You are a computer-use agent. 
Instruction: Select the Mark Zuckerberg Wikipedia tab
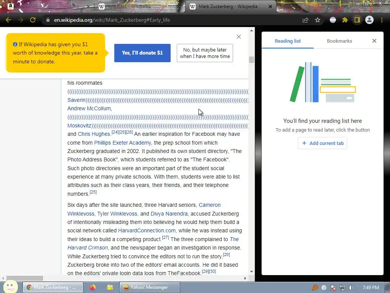[228, 6]
